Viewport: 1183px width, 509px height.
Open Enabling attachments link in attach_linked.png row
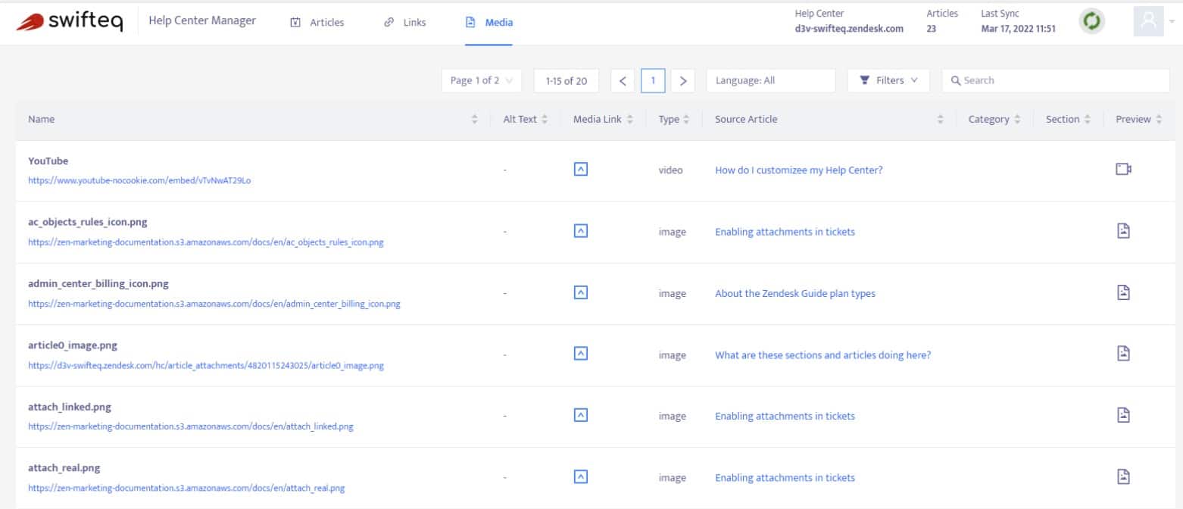[785, 416]
